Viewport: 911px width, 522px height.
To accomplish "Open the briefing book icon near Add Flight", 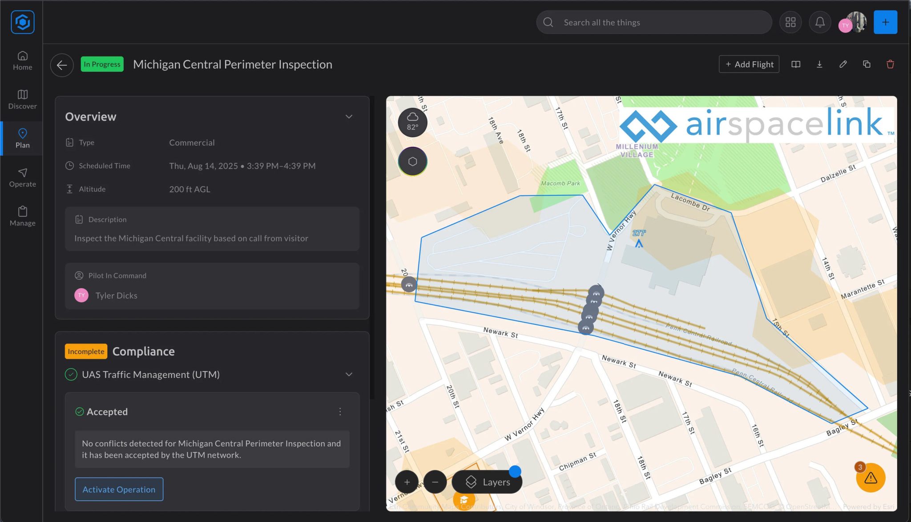I will click(x=796, y=65).
